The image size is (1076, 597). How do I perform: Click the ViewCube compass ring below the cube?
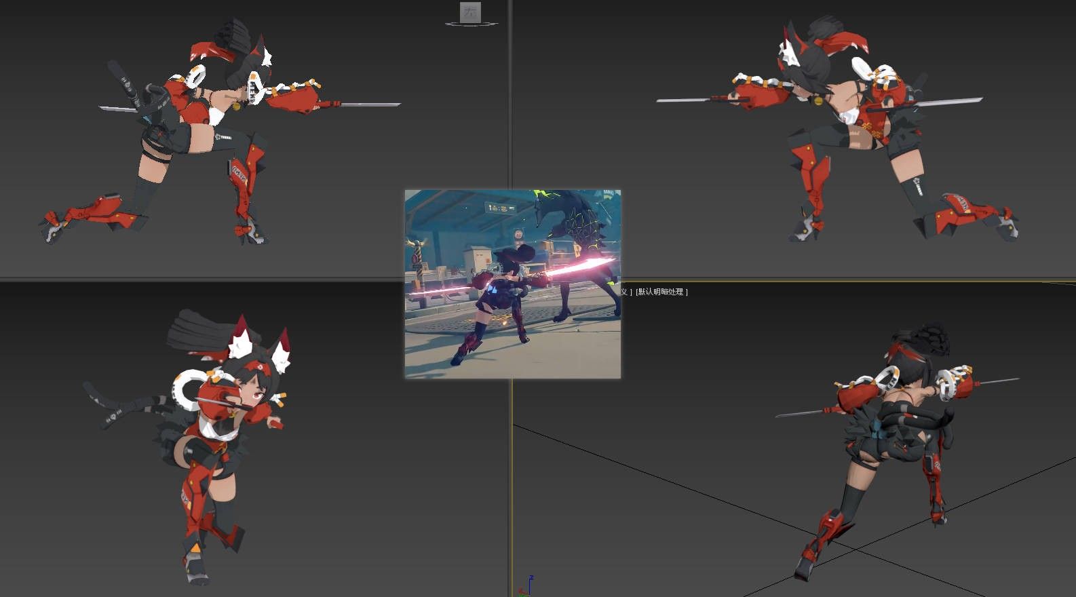(472, 24)
